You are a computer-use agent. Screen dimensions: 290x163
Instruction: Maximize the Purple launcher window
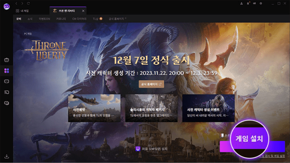(279, 4)
